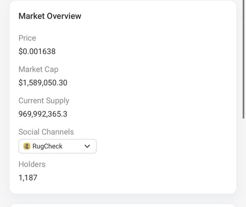Click the Price label
Screen dimensions: 246x207
pos(27,38)
